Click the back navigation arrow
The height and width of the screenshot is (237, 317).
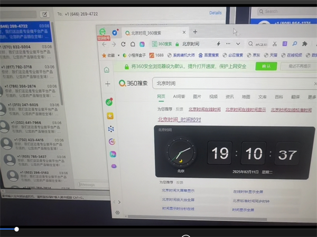(x=104, y=44)
